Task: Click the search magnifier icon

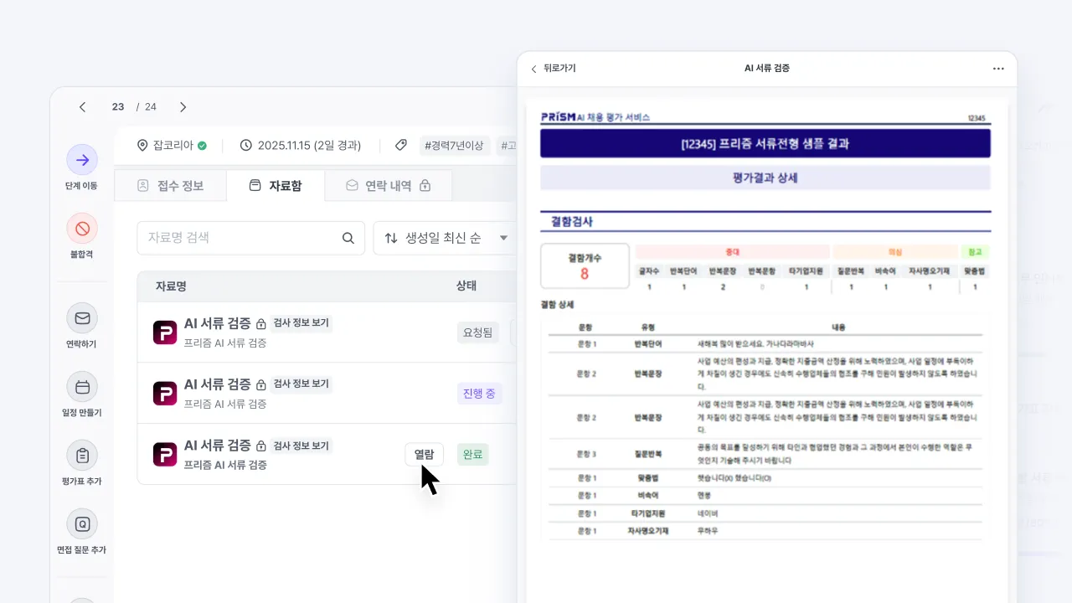Action: 348,238
